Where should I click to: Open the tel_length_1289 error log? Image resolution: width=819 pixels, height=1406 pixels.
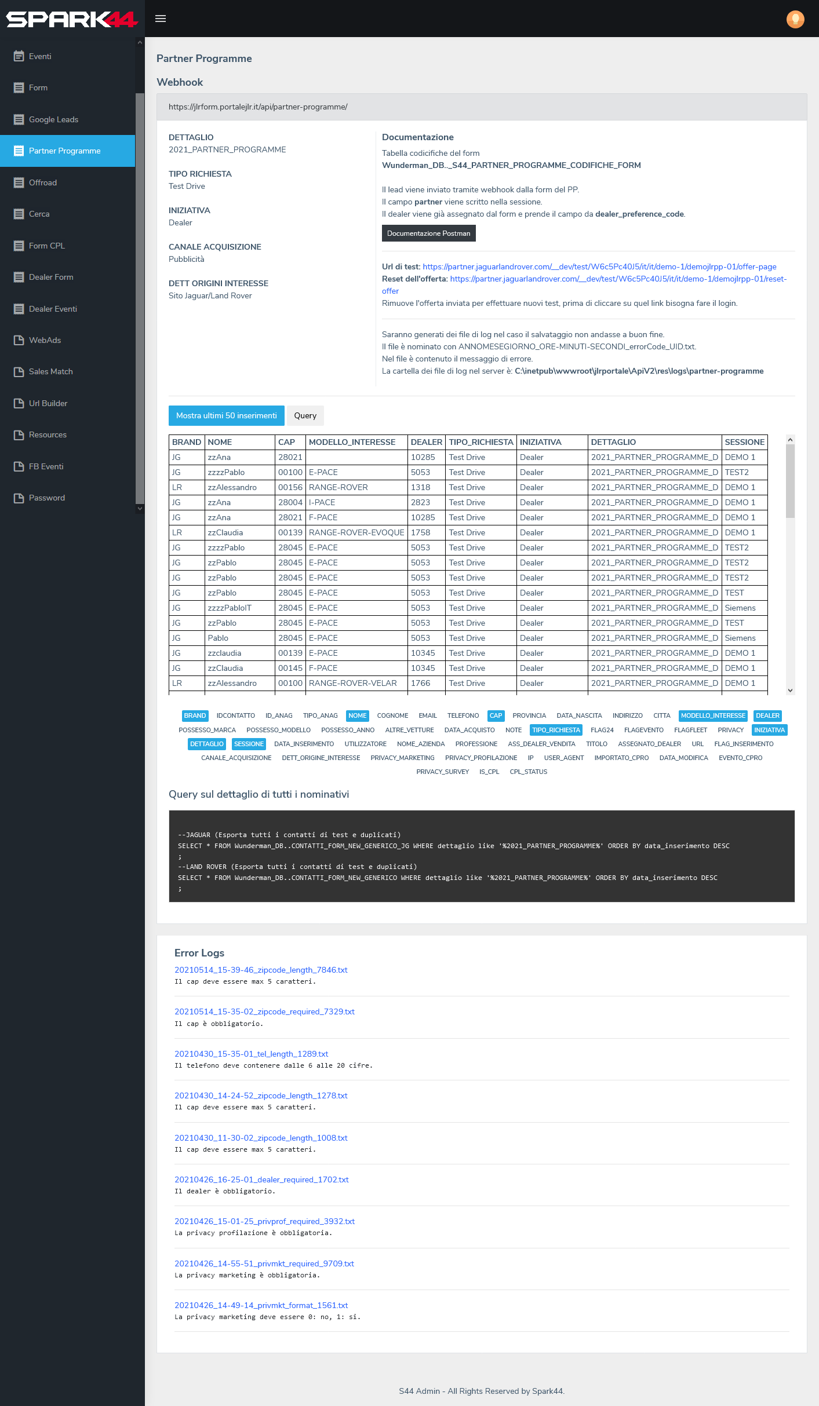(251, 1054)
